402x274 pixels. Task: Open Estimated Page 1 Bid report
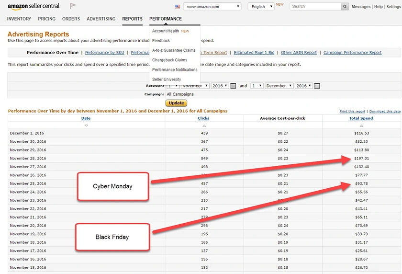pyautogui.click(x=254, y=53)
